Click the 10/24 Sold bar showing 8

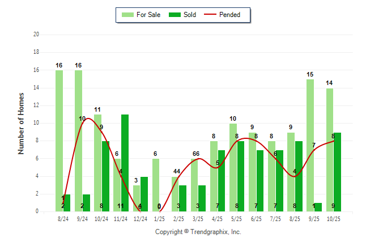[x=105, y=176]
